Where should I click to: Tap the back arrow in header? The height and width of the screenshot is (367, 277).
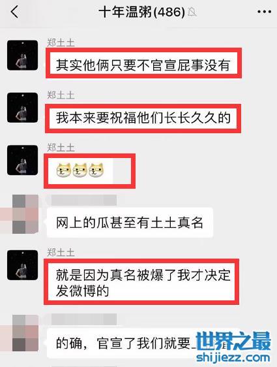click(x=14, y=12)
